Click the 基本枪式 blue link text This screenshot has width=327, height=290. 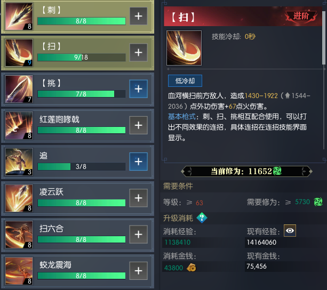click(182, 116)
